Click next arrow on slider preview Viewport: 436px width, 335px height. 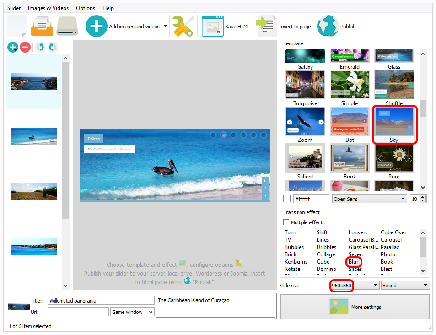[265, 195]
